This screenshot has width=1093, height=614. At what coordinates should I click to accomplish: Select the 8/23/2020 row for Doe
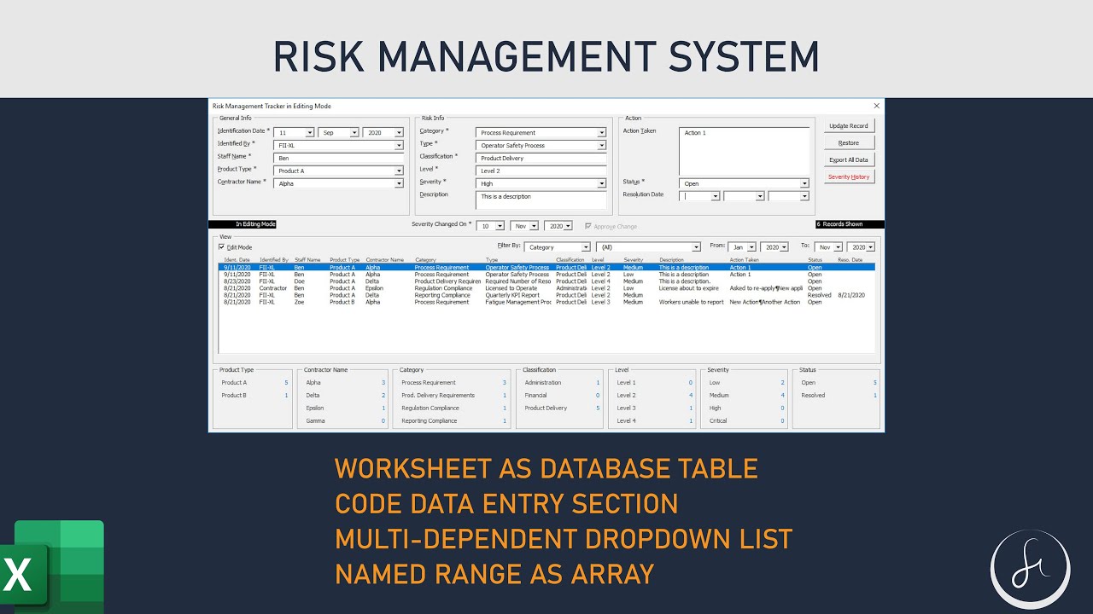point(546,281)
